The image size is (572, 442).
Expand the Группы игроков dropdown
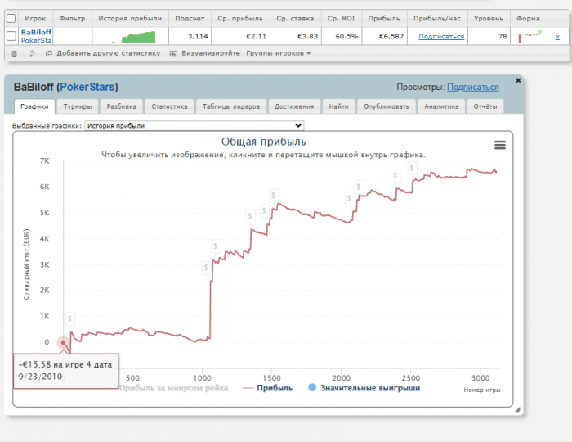pyautogui.click(x=279, y=53)
